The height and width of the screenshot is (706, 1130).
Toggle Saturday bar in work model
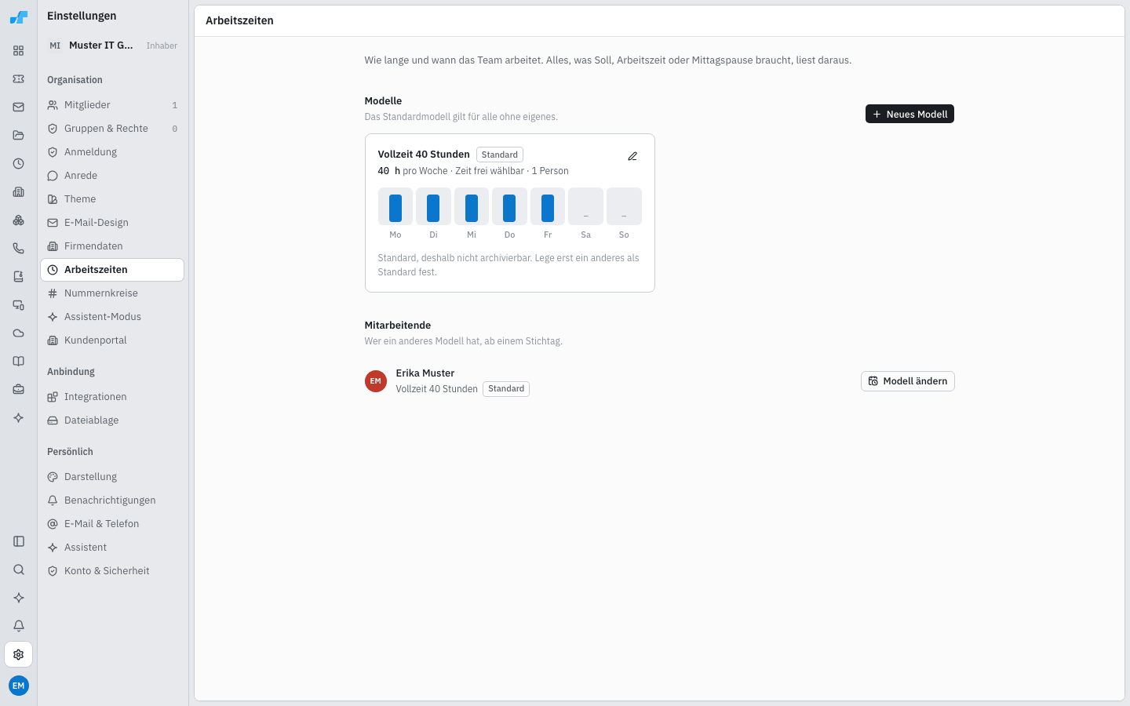[x=585, y=206]
